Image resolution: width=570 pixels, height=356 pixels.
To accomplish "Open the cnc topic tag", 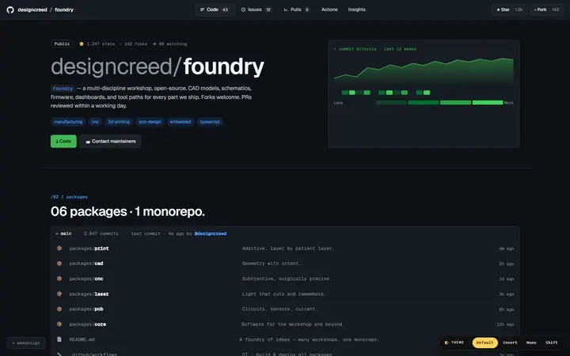I will (95, 122).
